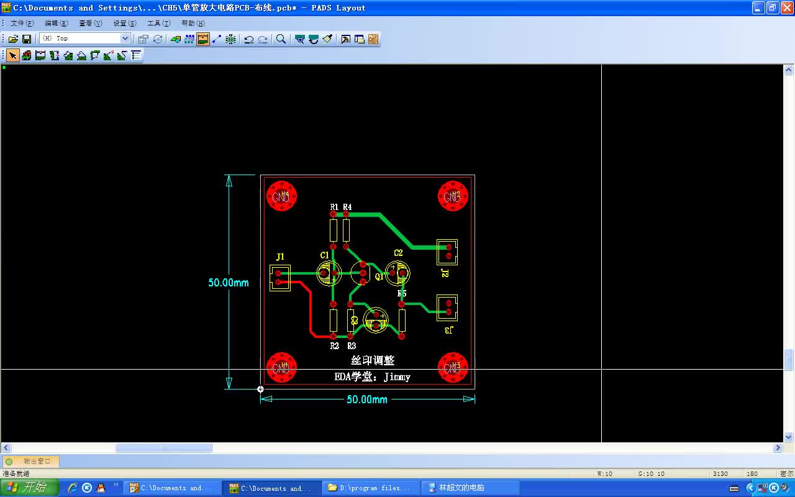
Task: Select the R4 resistor label
Action: (347, 207)
